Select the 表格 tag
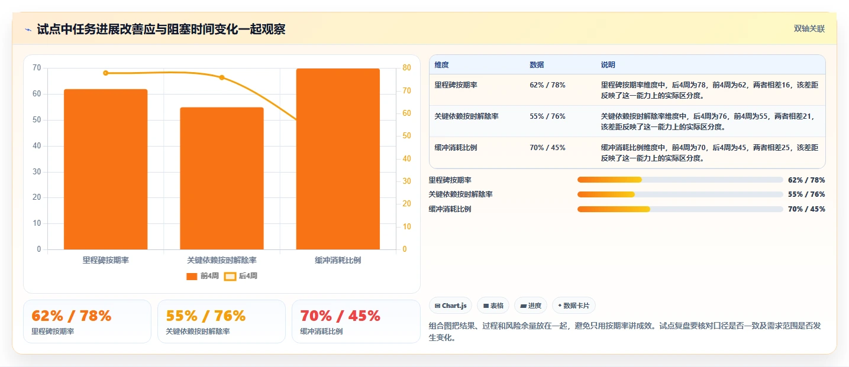This screenshot has height=367, width=849. pos(493,306)
